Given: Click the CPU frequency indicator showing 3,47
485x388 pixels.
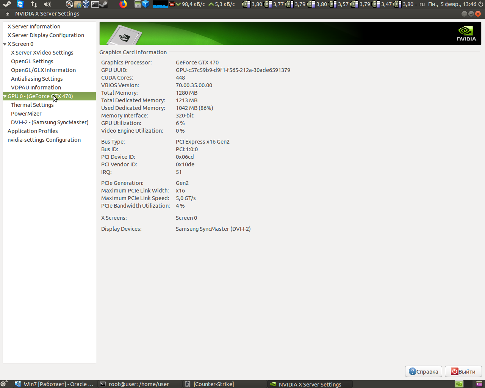Looking at the screenshot, I should pyautogui.click(x=382, y=4).
